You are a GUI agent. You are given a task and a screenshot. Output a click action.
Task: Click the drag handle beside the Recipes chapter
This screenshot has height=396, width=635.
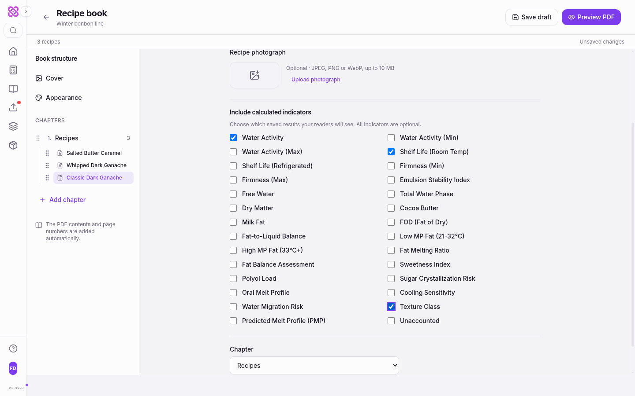(x=38, y=138)
